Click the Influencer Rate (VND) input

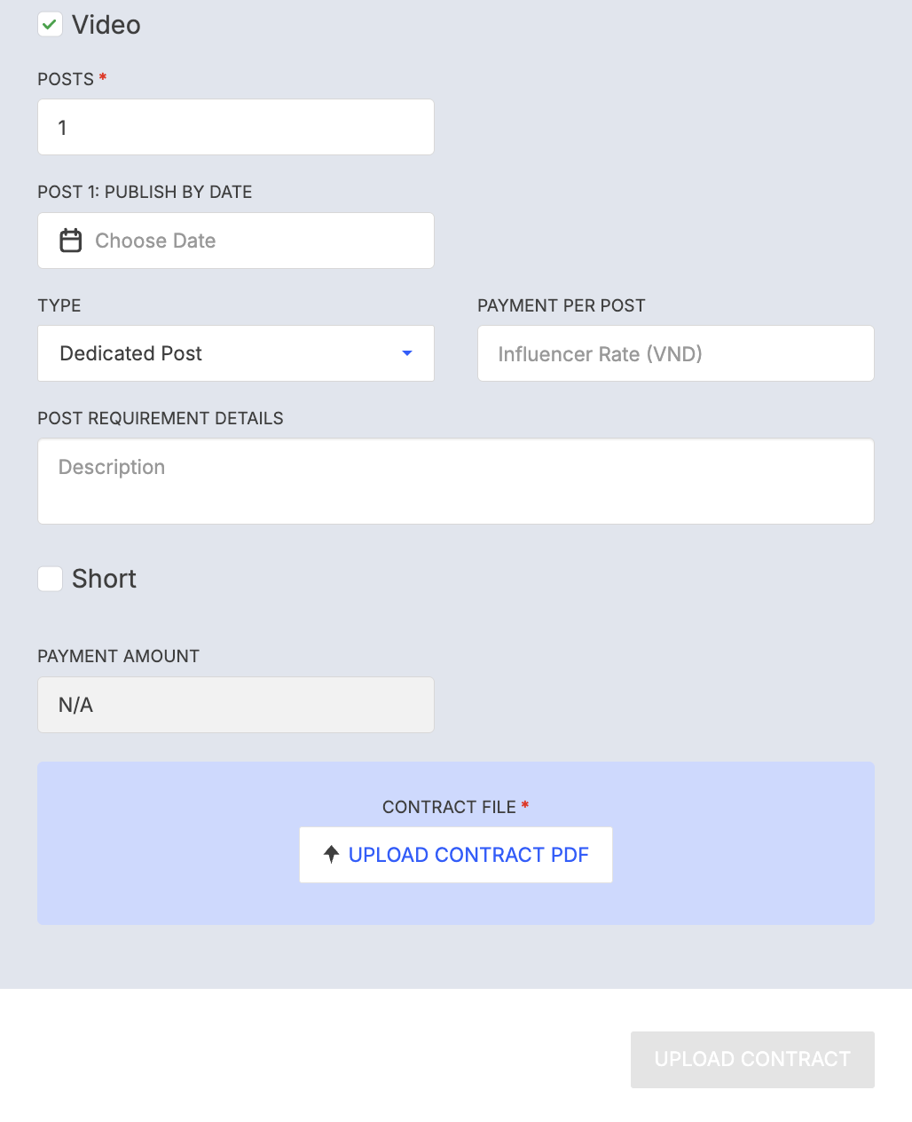pyautogui.click(x=676, y=353)
